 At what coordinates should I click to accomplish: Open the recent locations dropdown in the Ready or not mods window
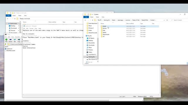[x=13, y=19]
